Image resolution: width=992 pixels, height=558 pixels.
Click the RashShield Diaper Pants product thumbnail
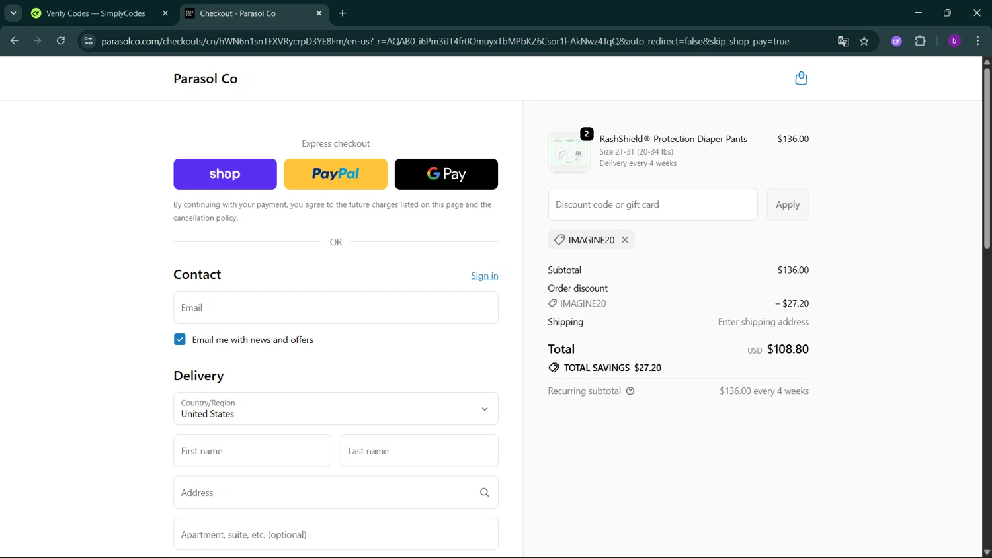click(x=569, y=151)
